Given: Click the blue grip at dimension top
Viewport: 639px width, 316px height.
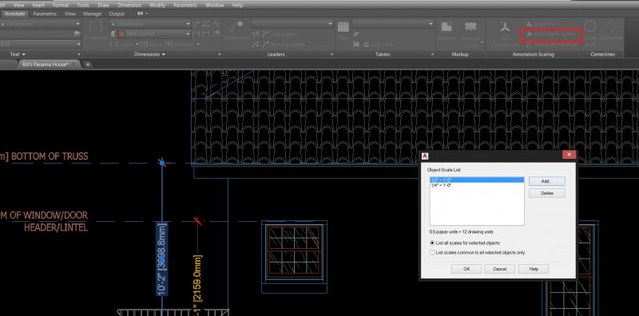Looking at the screenshot, I should (x=162, y=163).
